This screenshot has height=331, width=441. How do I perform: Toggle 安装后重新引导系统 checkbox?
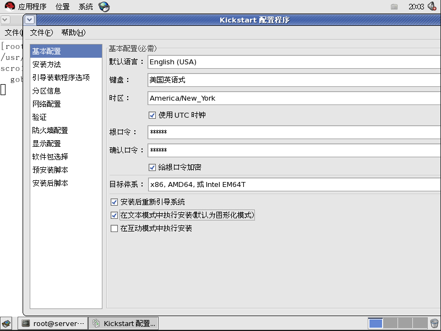click(114, 202)
